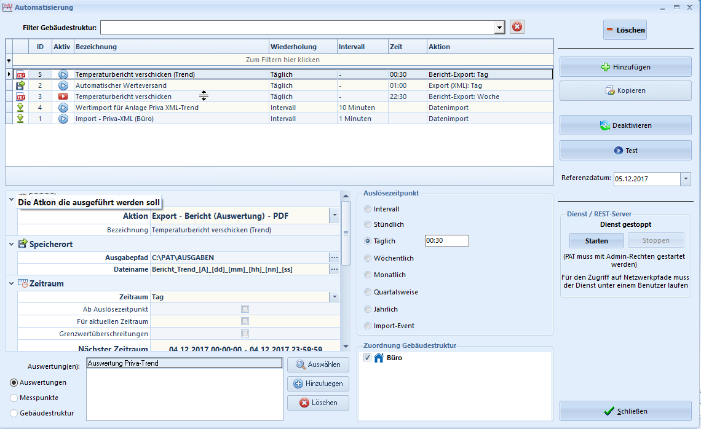The width and height of the screenshot is (701, 429).
Task: Click the active play icon for Automatischer Werteversand
Action: (x=63, y=85)
